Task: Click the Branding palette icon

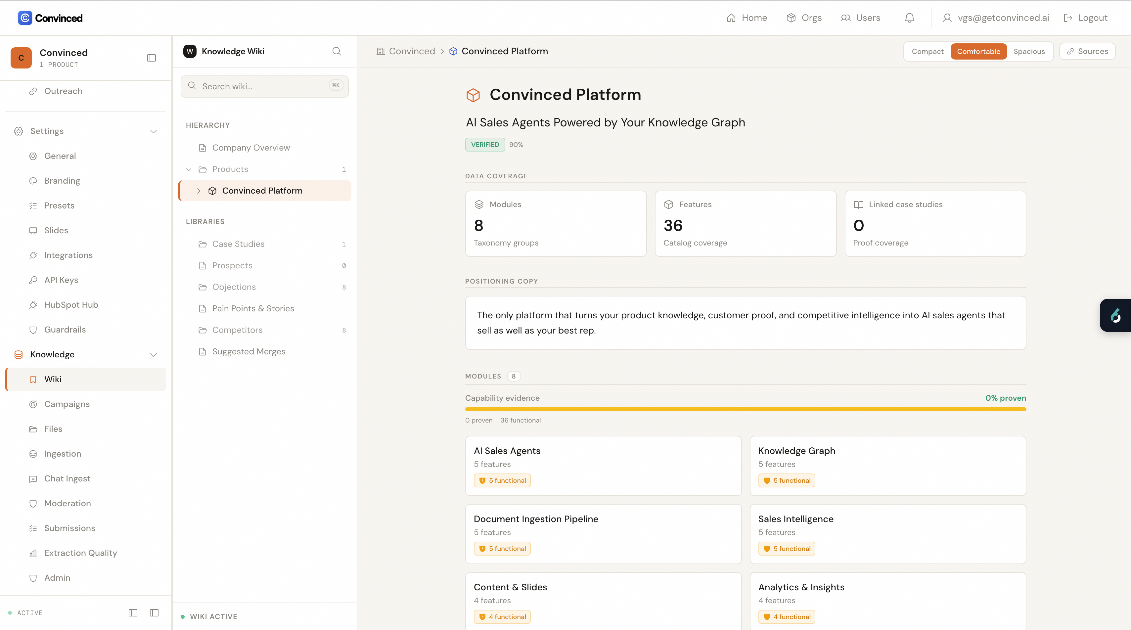Action: pos(33,181)
